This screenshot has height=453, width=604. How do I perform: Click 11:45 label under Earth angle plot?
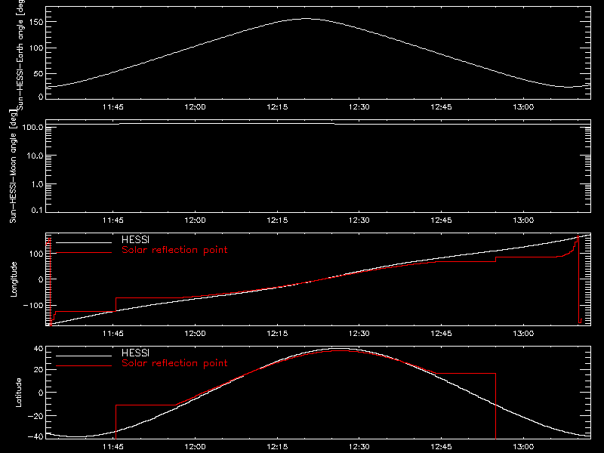click(x=112, y=107)
